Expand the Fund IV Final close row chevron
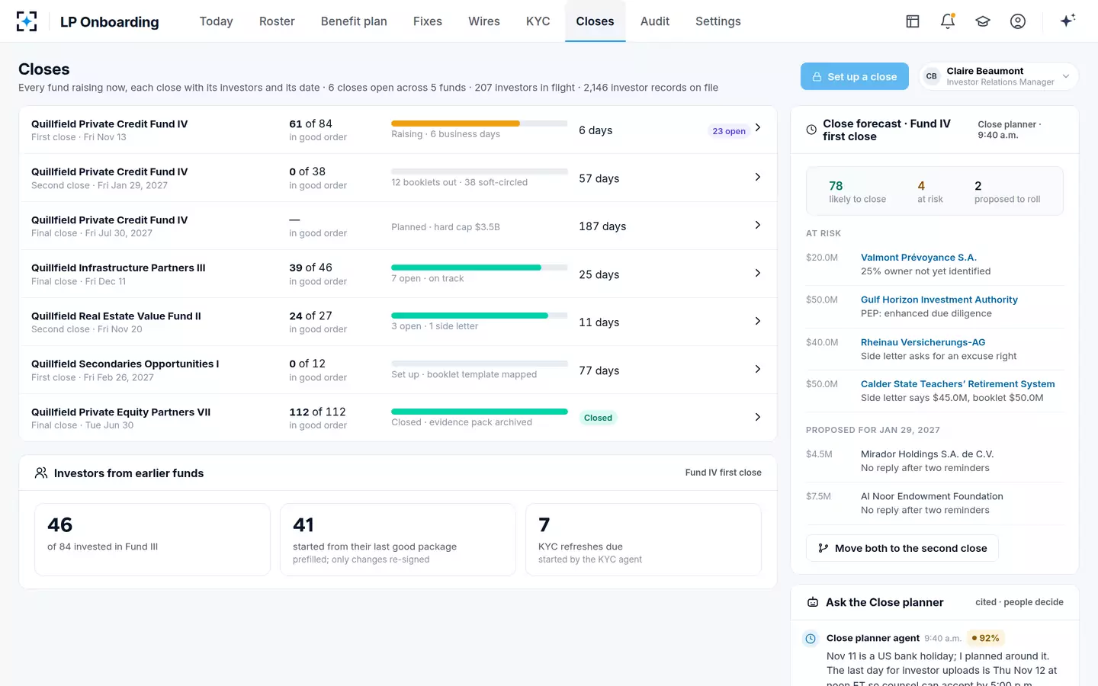 click(758, 225)
